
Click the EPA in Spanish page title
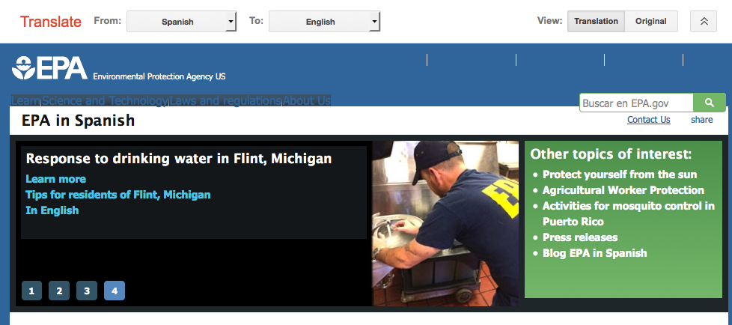click(78, 121)
